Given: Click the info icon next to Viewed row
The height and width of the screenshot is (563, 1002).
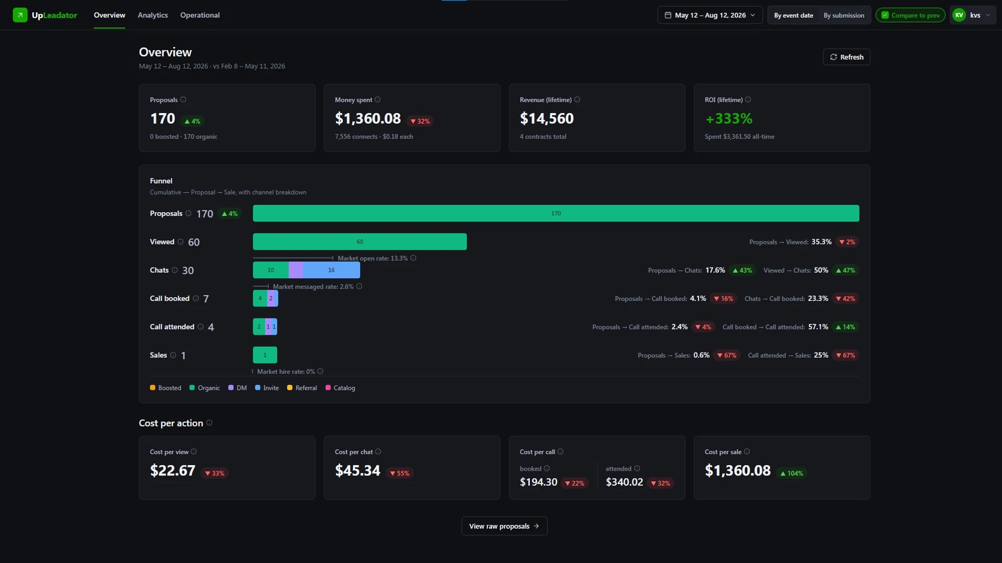Looking at the screenshot, I should 181,241.
